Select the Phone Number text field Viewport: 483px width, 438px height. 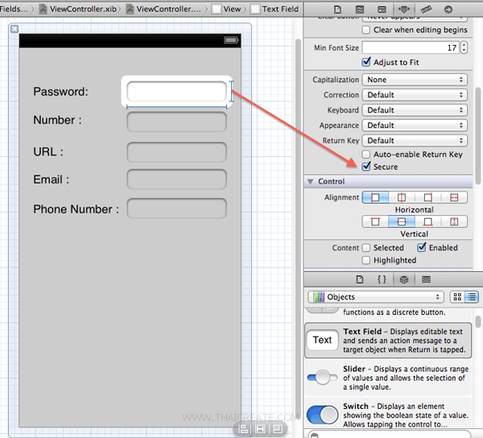click(x=176, y=209)
